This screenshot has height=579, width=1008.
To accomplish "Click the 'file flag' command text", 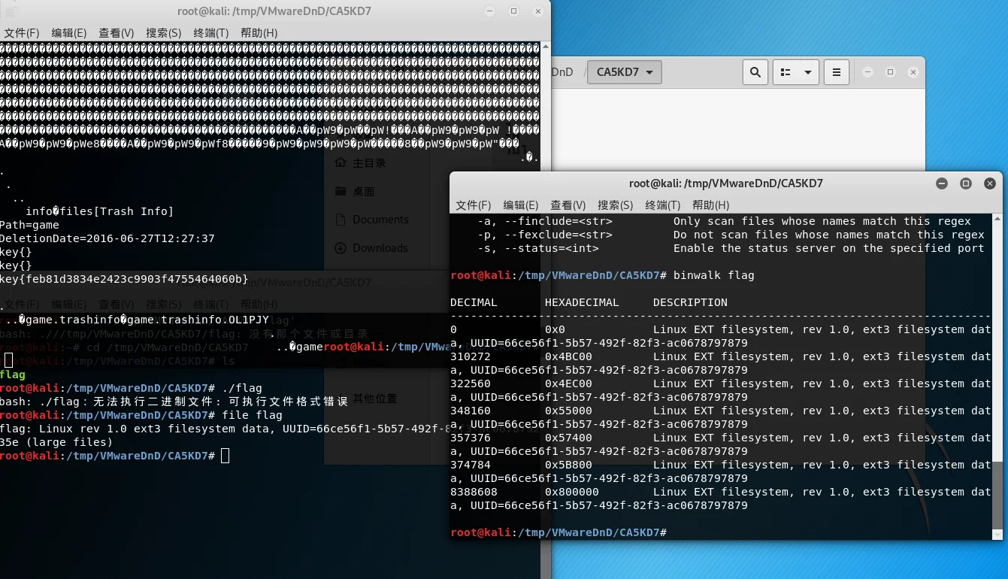I will point(253,415).
